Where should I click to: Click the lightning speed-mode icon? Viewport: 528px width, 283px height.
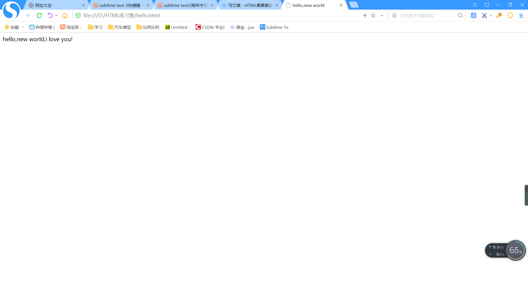coord(365,15)
